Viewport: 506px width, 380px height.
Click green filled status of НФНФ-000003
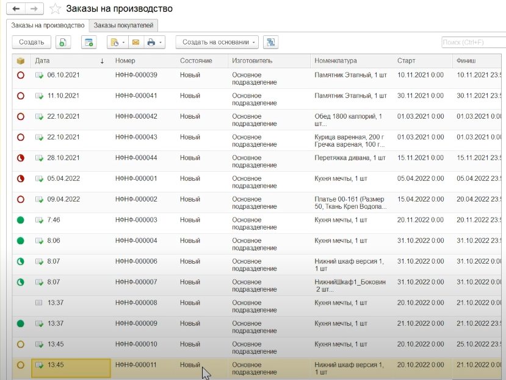[21, 220]
